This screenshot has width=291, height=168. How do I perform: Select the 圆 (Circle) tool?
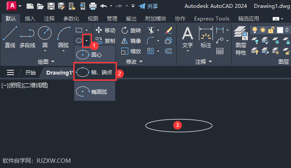click(x=45, y=37)
